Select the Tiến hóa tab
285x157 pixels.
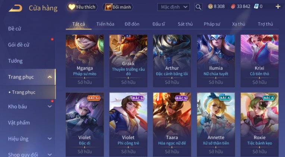tap(105, 24)
